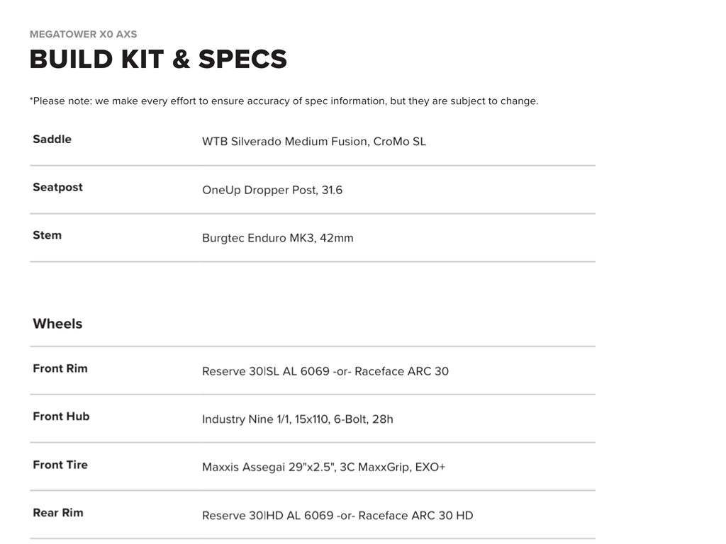
Task: Select the Maxxis Assegai tire value
Action: pos(323,467)
